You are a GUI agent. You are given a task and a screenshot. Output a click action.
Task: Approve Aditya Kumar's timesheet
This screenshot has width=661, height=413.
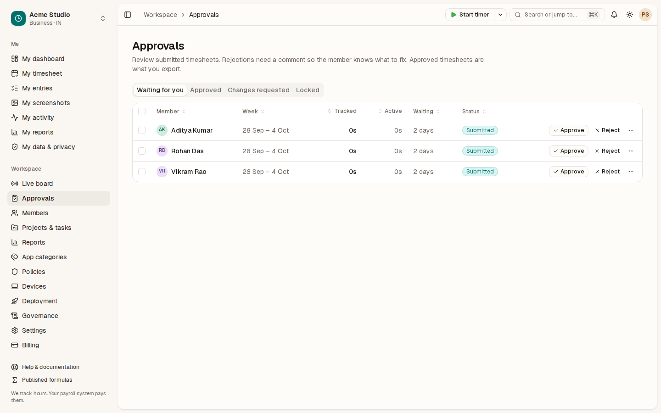pos(569,130)
